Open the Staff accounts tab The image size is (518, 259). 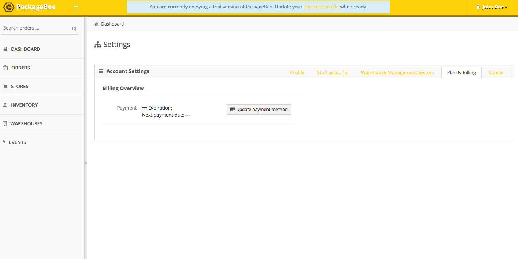point(333,72)
